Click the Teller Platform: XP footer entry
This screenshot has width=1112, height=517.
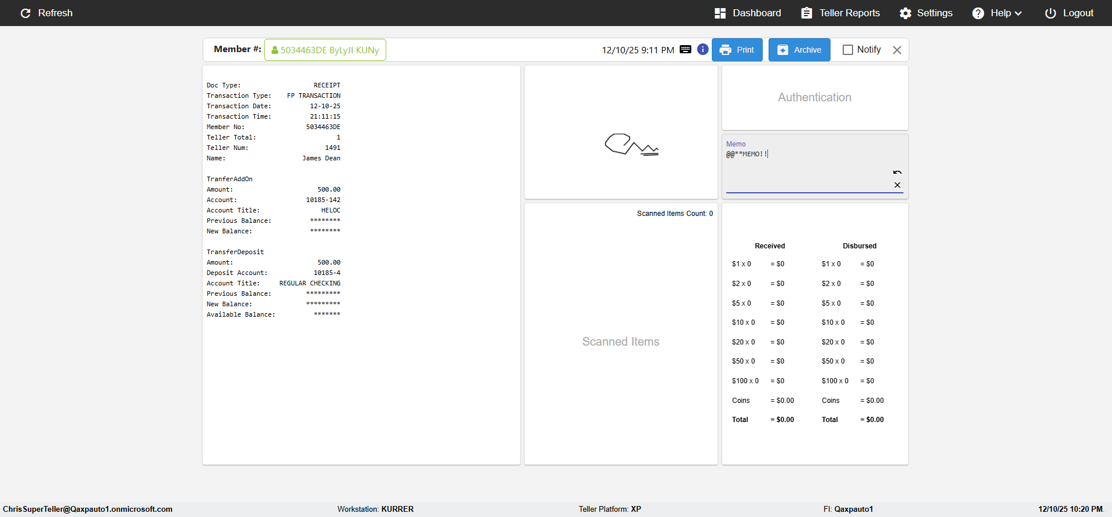pyautogui.click(x=610, y=509)
